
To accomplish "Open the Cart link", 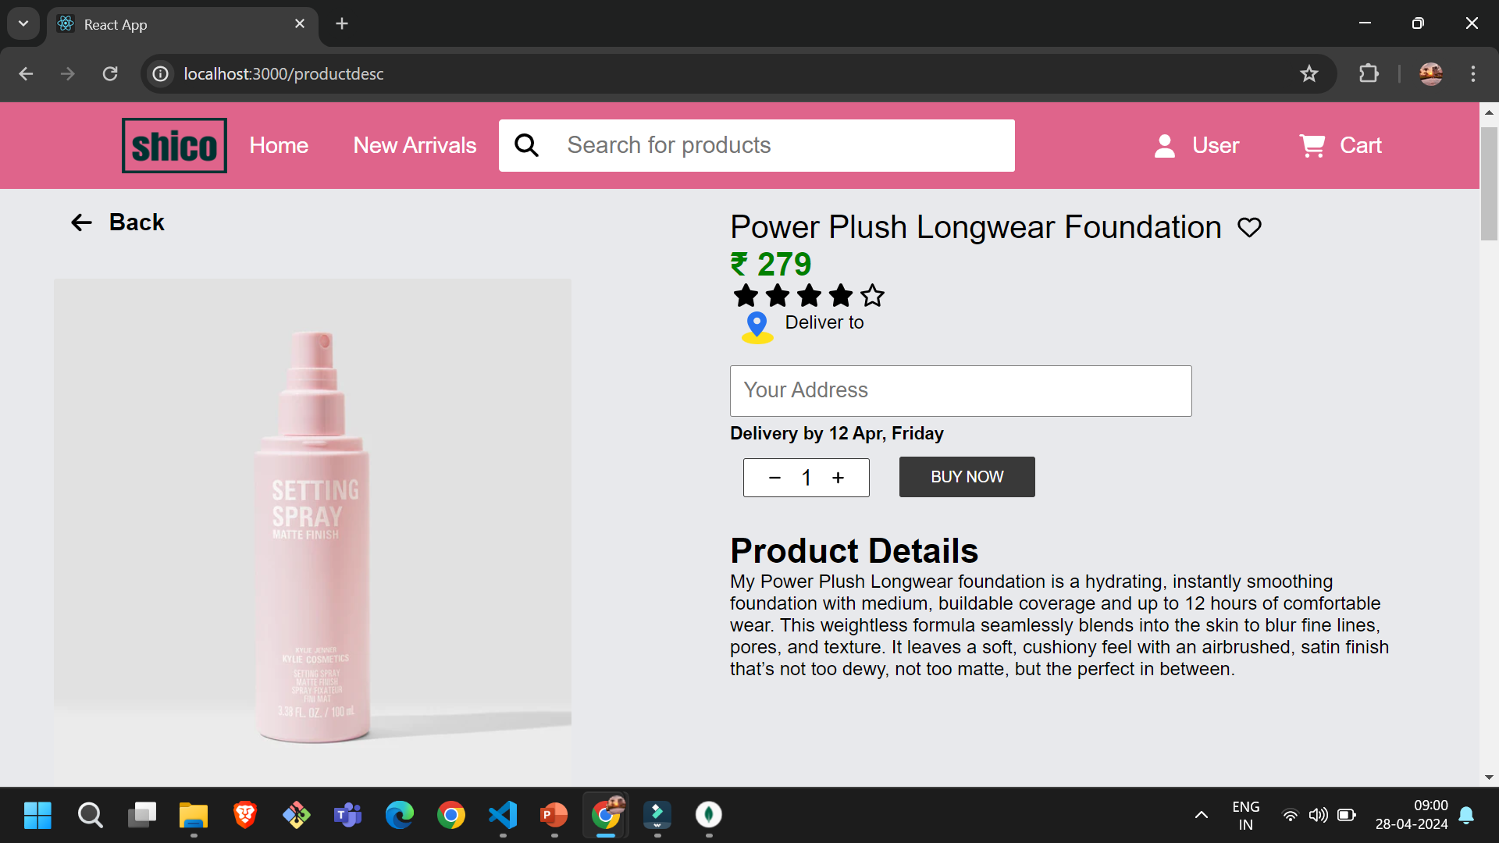I will 1361,145.
